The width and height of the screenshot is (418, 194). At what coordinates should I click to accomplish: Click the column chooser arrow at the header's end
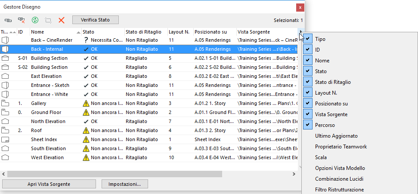point(300,32)
